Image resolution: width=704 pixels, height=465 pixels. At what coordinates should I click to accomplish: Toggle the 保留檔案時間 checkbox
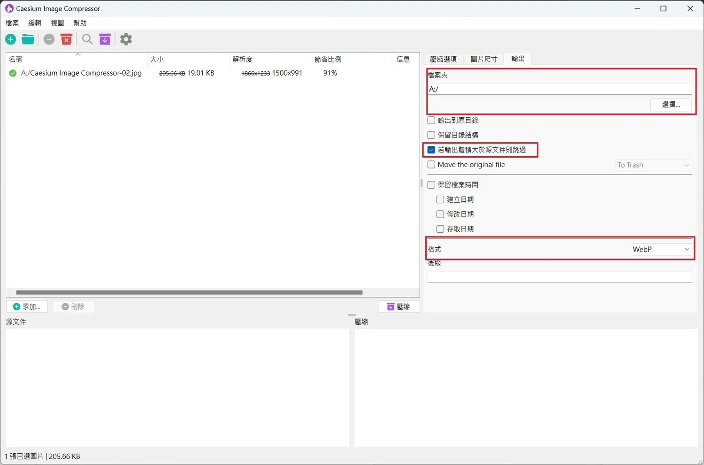pos(431,185)
